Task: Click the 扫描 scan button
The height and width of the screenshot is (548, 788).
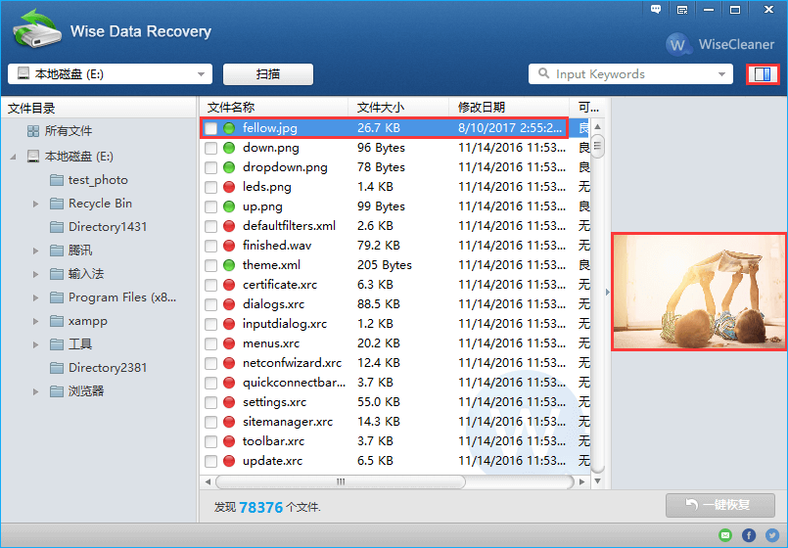Action: click(x=267, y=74)
